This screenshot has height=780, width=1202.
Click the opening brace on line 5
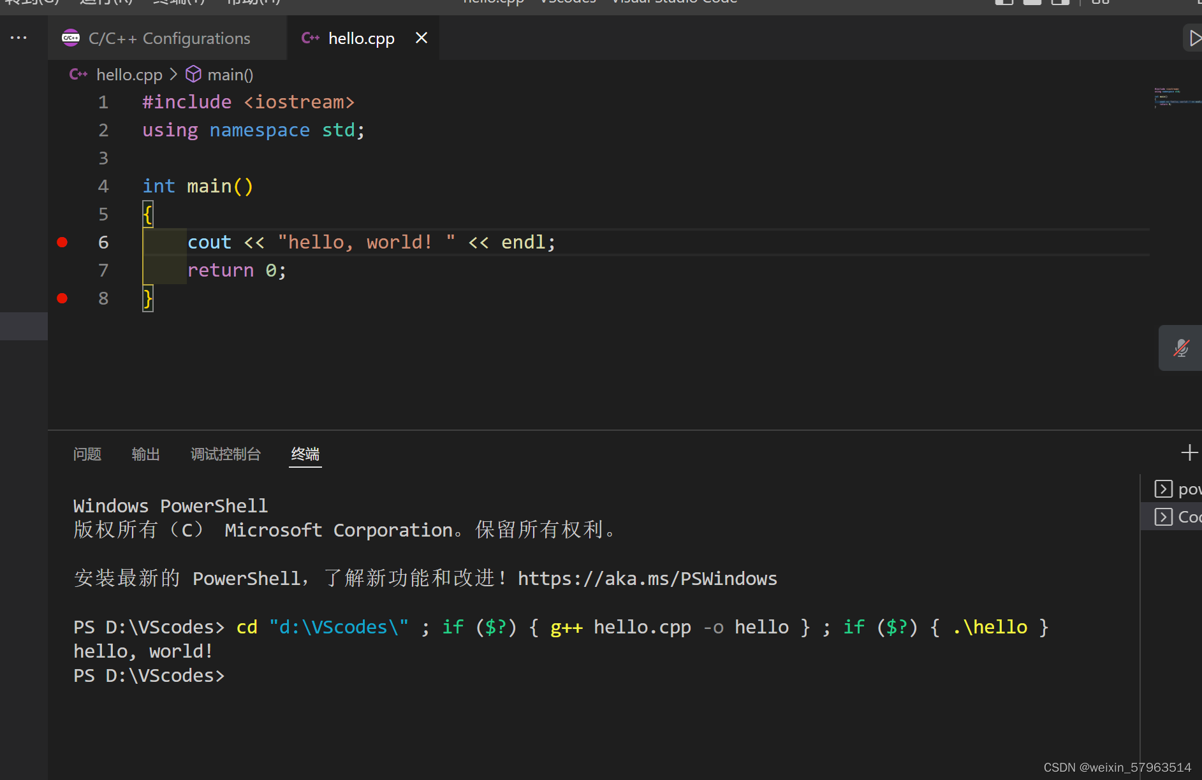(148, 214)
